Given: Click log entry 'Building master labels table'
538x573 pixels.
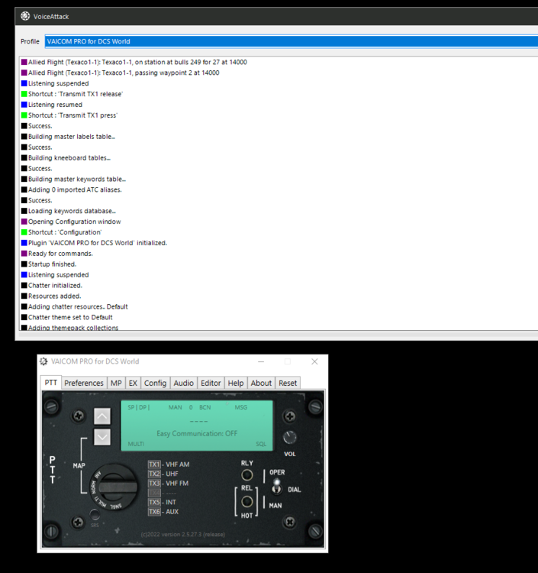Looking at the screenshot, I should coord(68,137).
